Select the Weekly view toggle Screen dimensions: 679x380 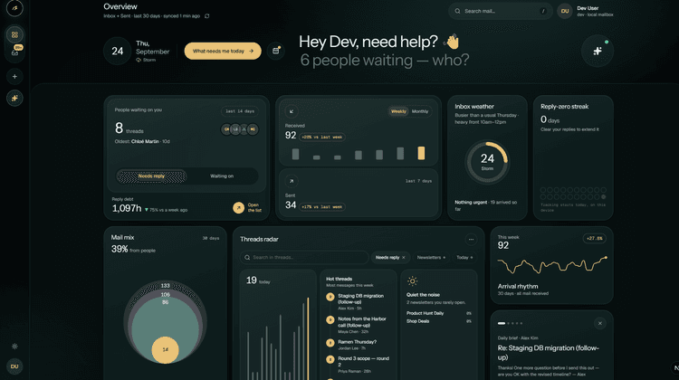[x=398, y=111]
